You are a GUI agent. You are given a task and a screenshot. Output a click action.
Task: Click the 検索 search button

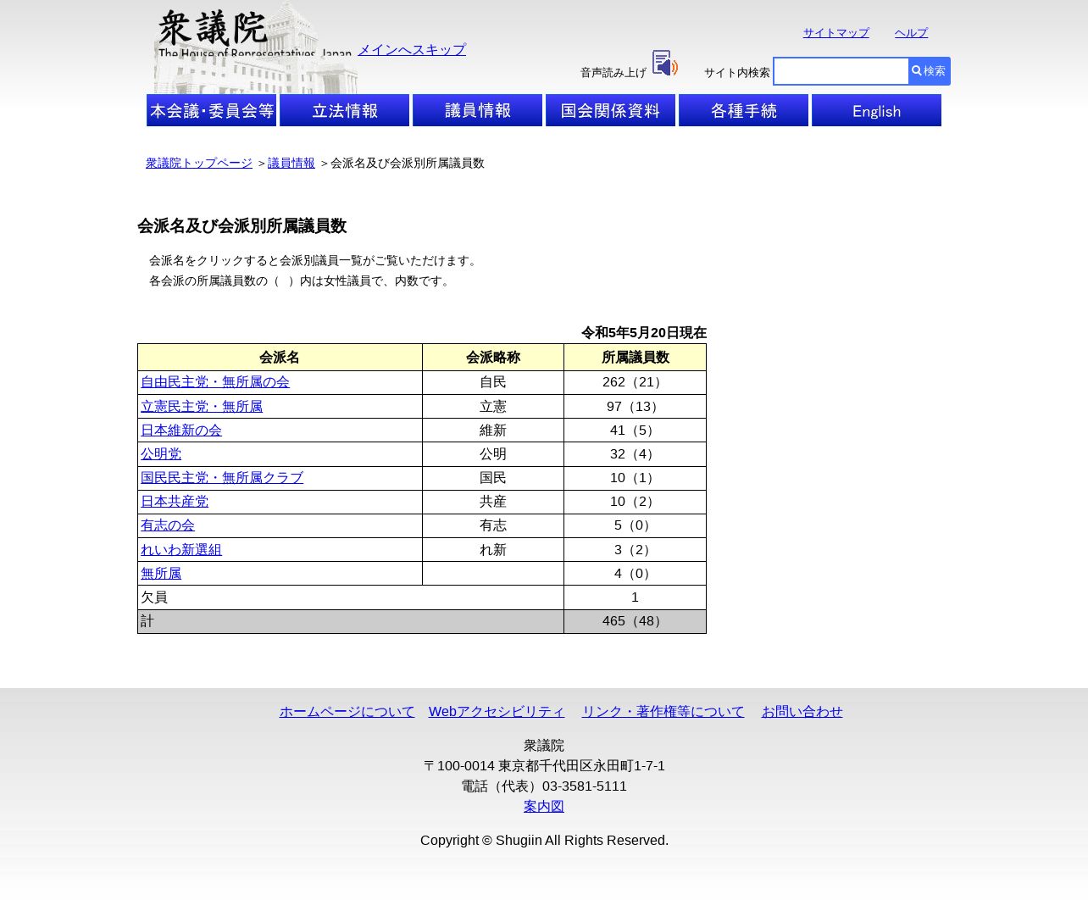point(929,71)
